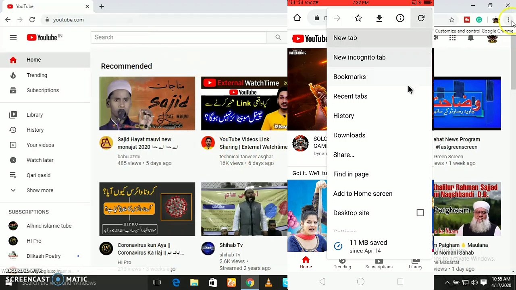Enable Desktop site checkbox

(420, 213)
